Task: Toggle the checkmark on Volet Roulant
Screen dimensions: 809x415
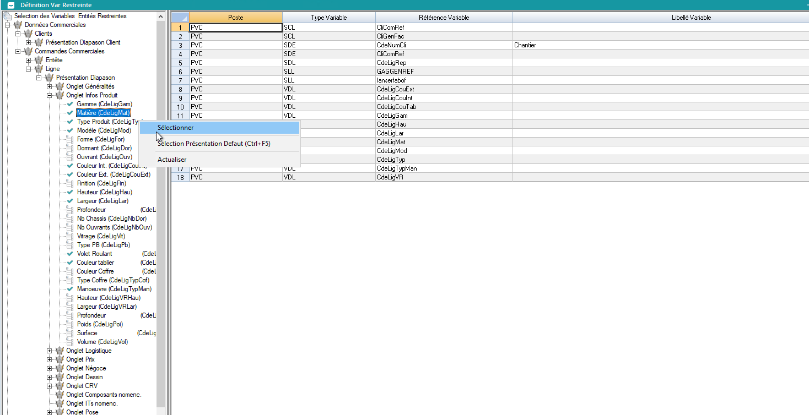Action: (70, 254)
